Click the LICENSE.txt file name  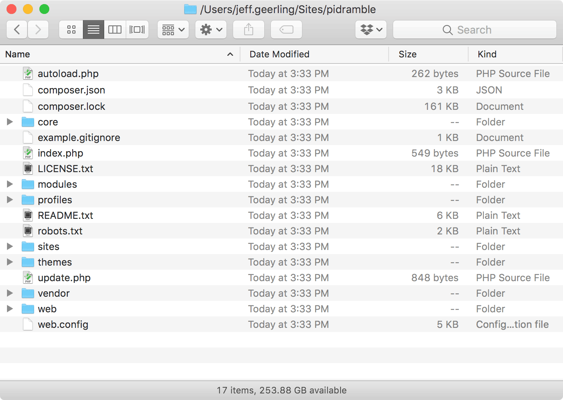coord(65,169)
